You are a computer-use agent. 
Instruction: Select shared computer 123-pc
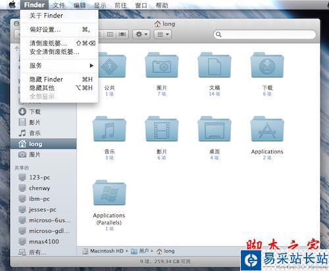[44, 177]
